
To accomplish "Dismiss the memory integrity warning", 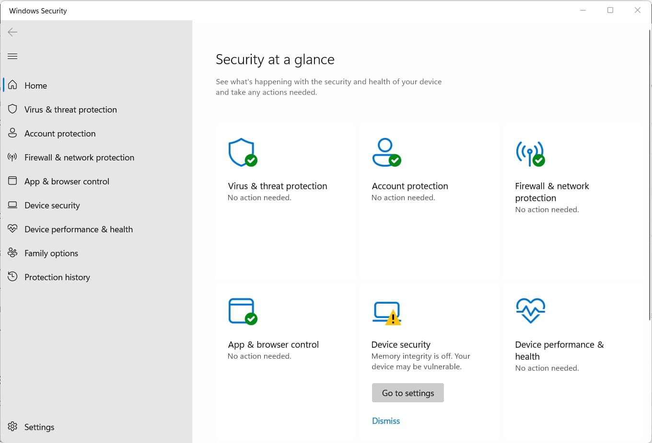I will point(386,421).
